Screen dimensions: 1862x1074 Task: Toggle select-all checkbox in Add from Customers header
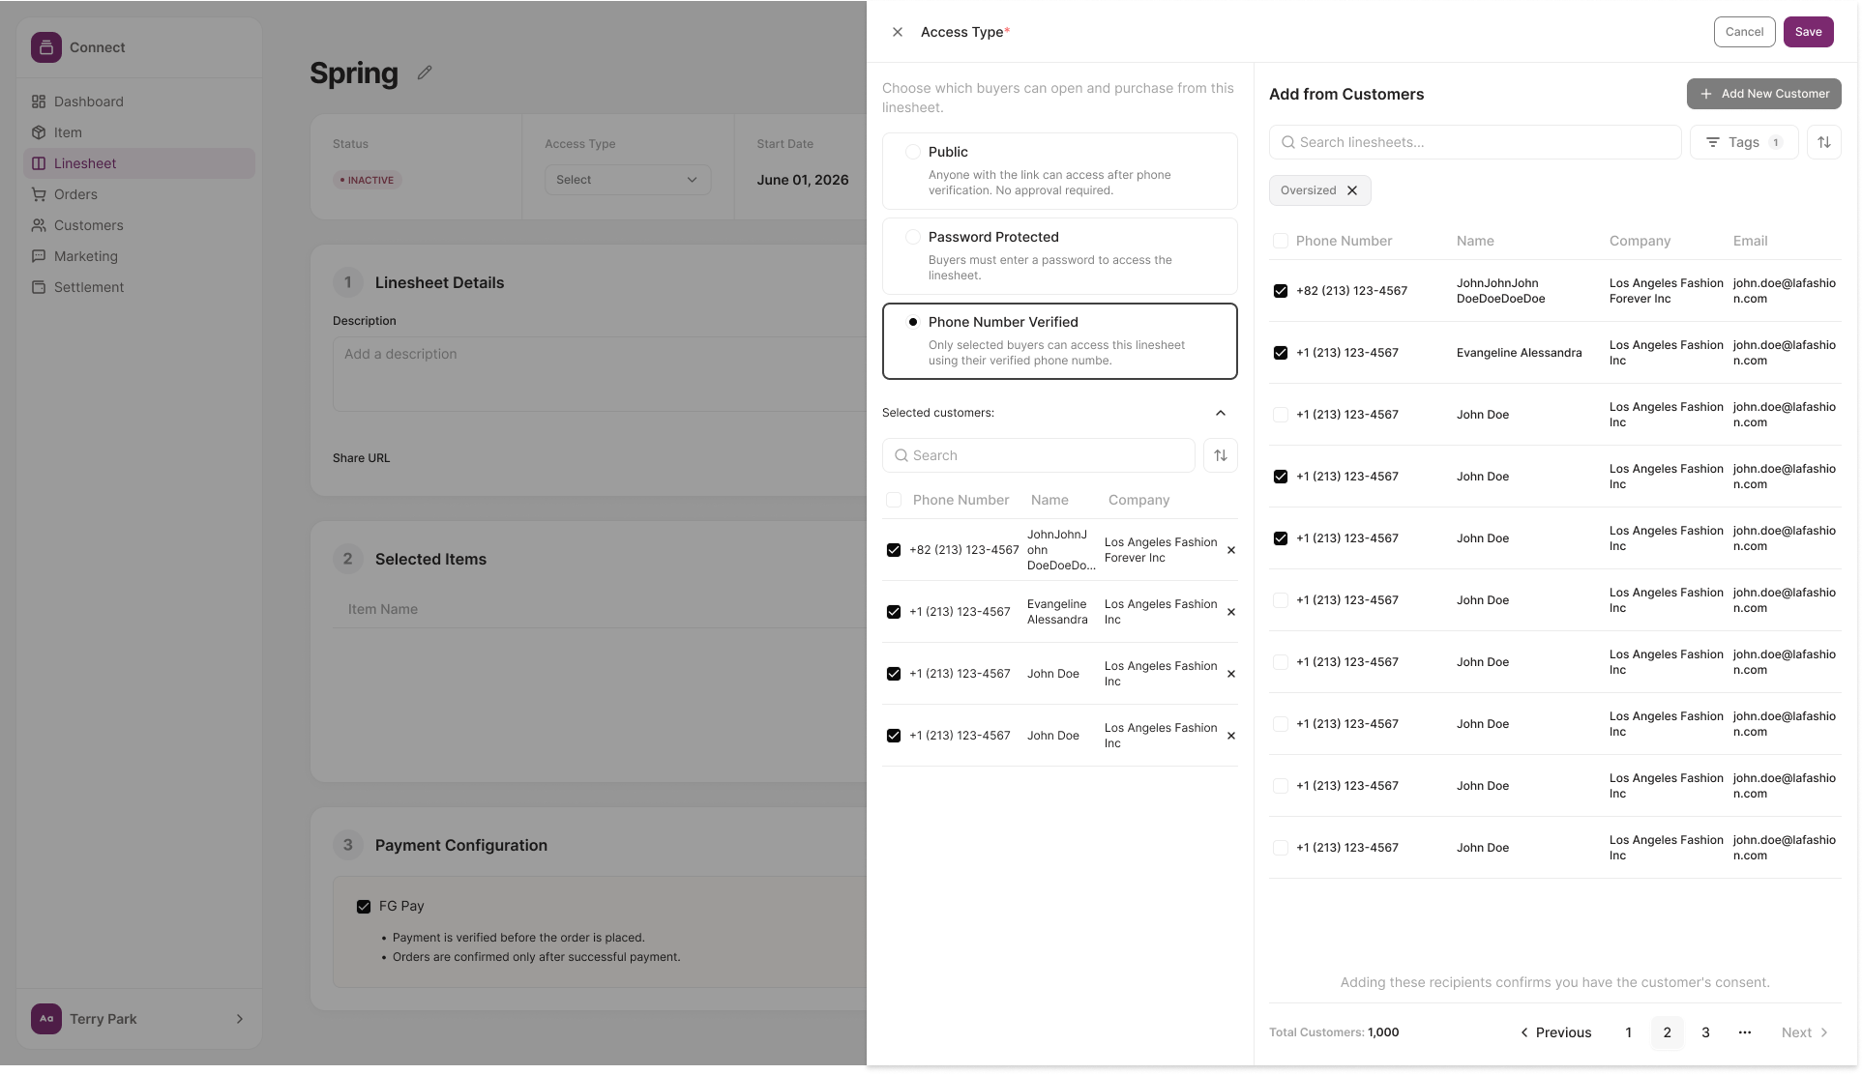point(1281,241)
